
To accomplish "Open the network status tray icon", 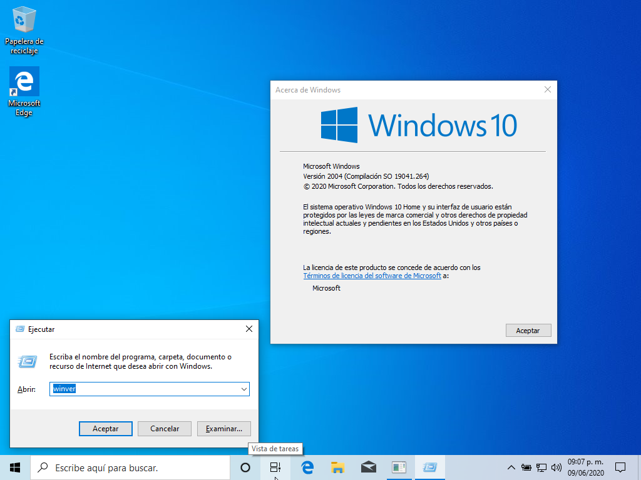I will pos(541,467).
